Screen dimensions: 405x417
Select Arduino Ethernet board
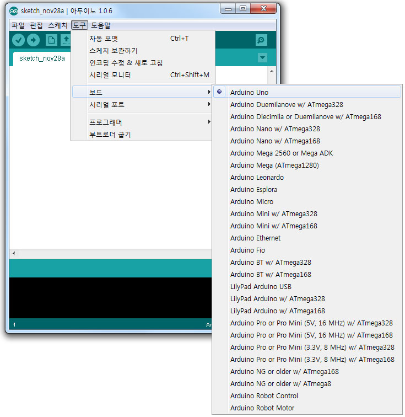coord(307,238)
